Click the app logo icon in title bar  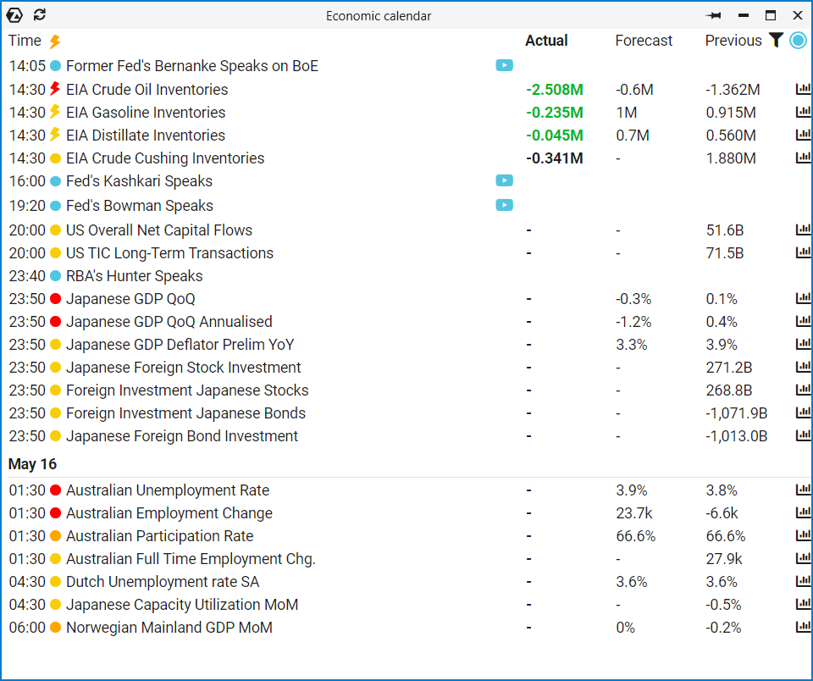(15, 15)
